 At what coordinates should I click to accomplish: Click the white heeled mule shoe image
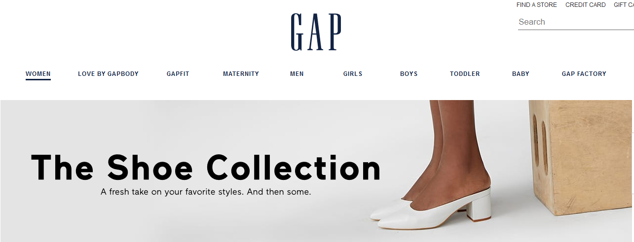tap(431, 207)
